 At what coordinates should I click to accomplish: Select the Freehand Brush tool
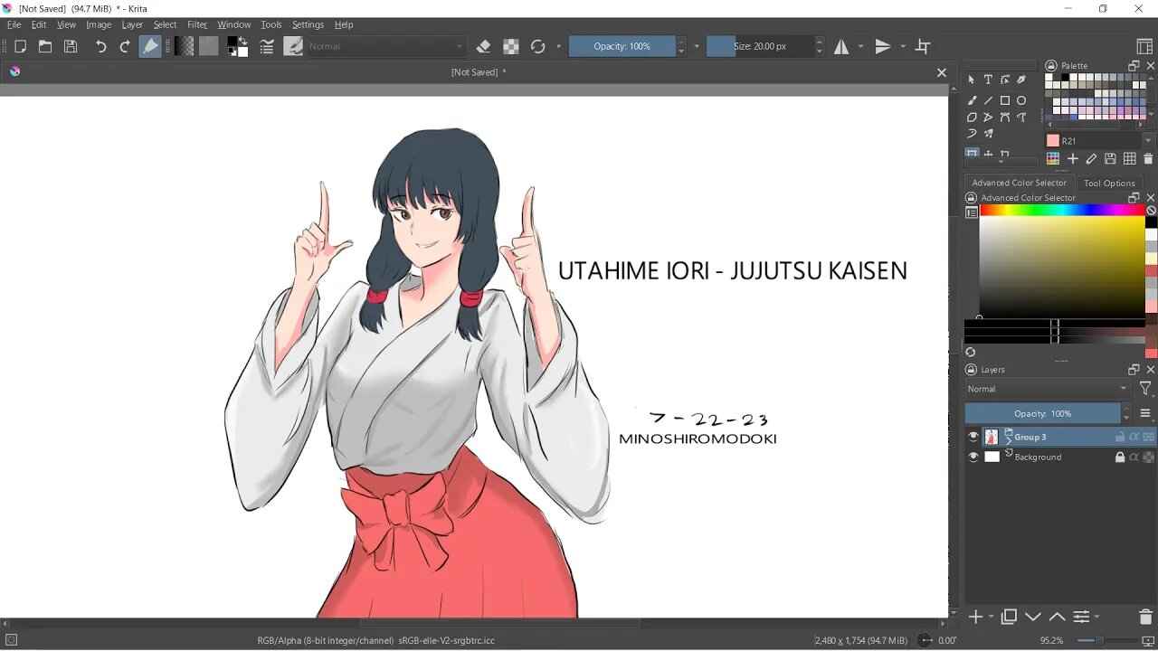pyautogui.click(x=972, y=100)
